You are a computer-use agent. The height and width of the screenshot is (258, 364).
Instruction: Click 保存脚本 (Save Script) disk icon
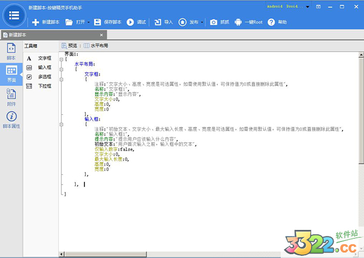tap(98, 23)
